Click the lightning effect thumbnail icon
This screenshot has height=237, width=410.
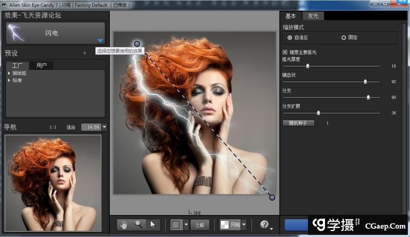click(16, 33)
